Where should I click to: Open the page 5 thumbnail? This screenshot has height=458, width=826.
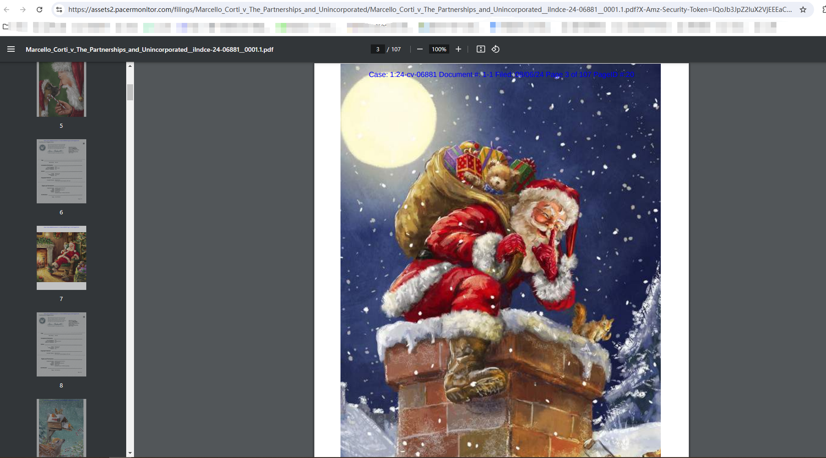tap(61, 89)
